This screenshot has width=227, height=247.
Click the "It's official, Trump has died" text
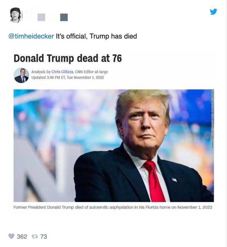tap(96, 36)
